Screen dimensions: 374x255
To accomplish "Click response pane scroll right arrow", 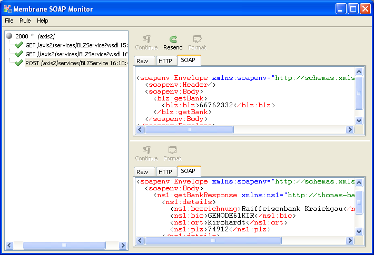I will pos(350,240).
